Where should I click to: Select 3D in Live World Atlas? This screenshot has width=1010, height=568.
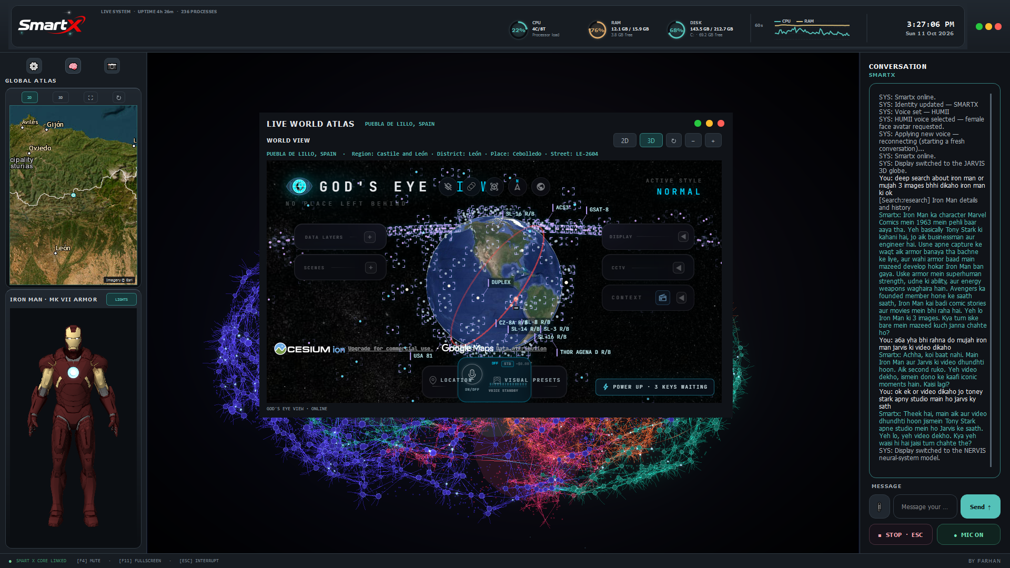click(651, 140)
